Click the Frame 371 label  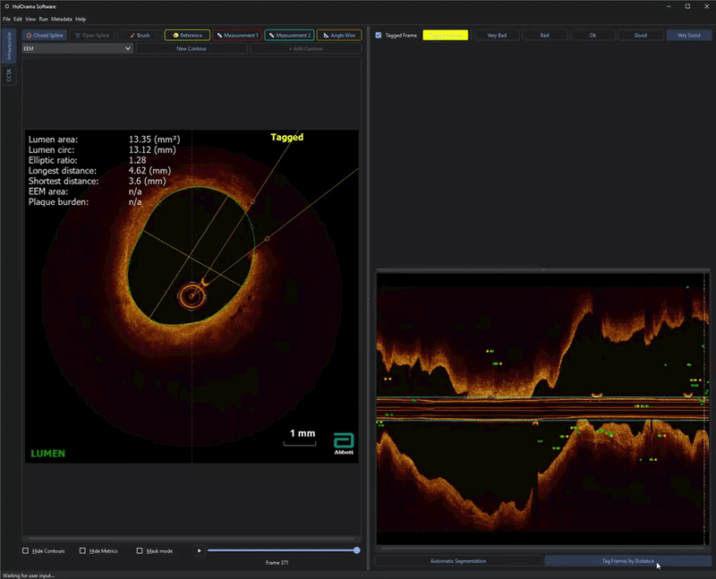pyautogui.click(x=277, y=563)
